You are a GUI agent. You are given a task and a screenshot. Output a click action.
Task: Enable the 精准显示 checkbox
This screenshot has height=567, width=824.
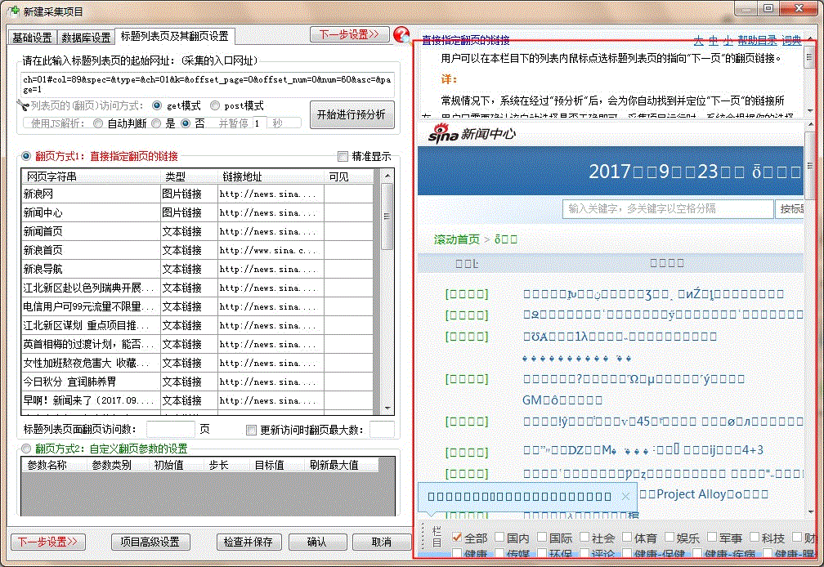pos(343,156)
